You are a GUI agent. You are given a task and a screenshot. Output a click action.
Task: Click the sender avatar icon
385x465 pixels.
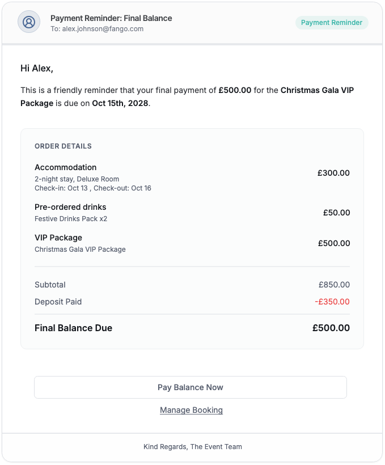click(29, 22)
